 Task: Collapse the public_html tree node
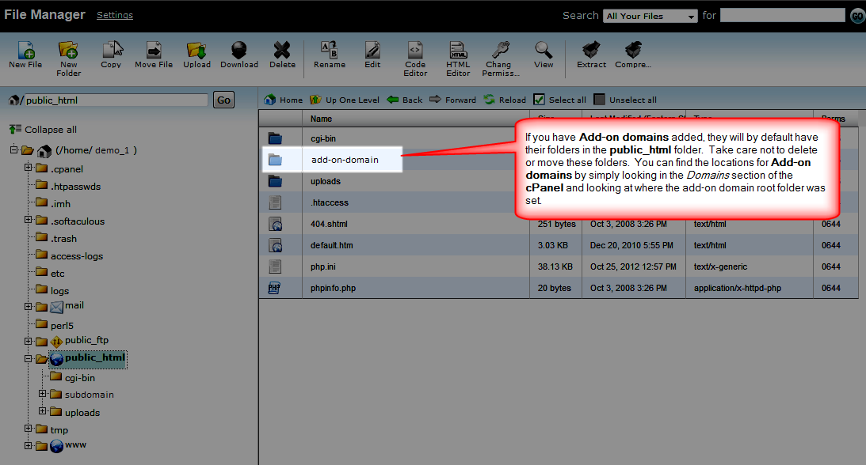click(x=29, y=359)
